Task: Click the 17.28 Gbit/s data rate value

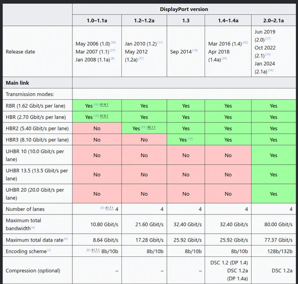Action: [x=149, y=240]
